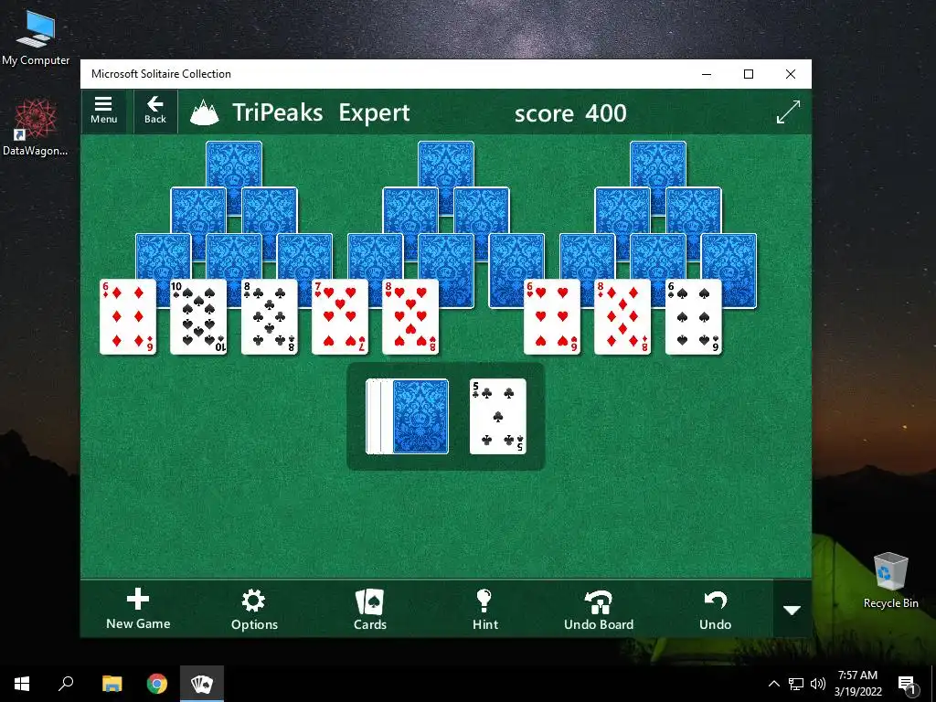The image size is (936, 702).
Task: Open the Windows Start menu
Action: point(22,684)
